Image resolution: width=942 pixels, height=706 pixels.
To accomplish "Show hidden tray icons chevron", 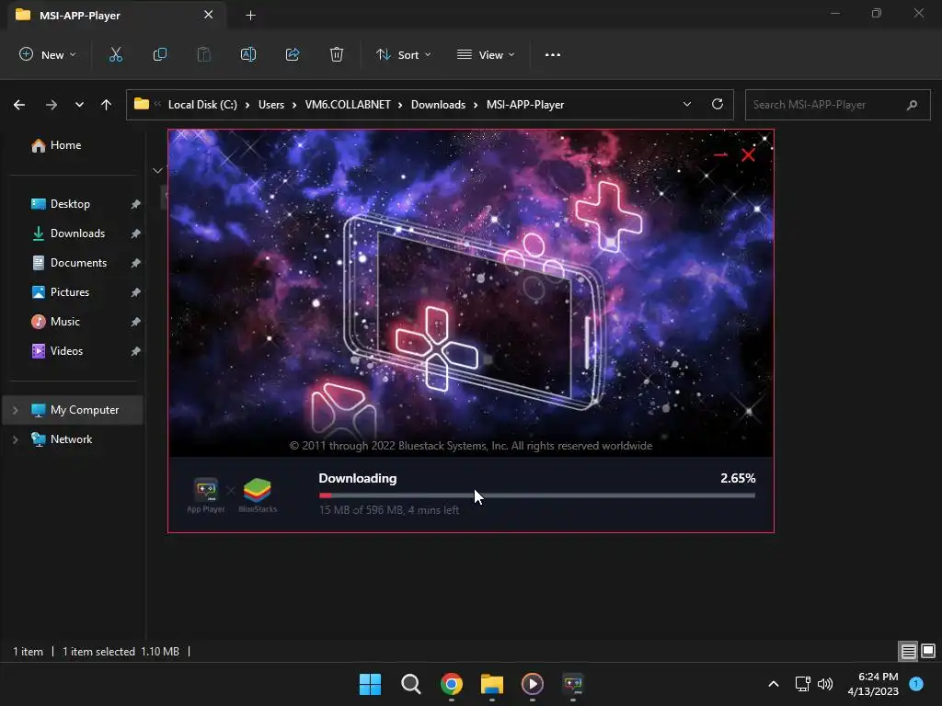I will pos(774,684).
